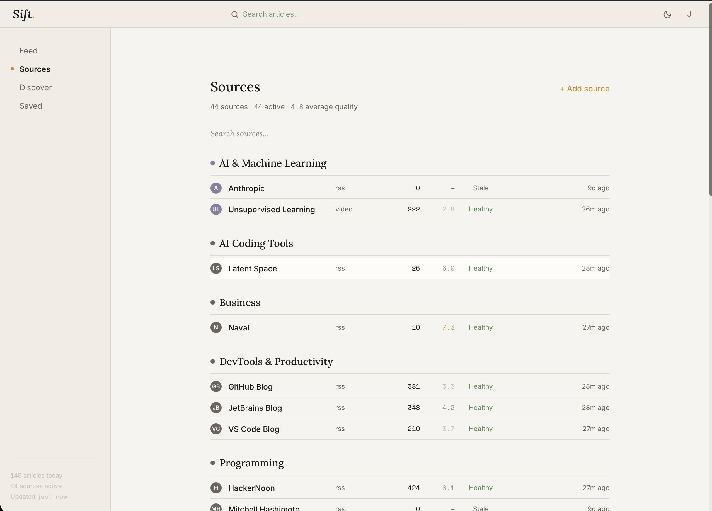Collapse the AI Coding Tools section
This screenshot has height=511, width=712.
tap(256, 244)
